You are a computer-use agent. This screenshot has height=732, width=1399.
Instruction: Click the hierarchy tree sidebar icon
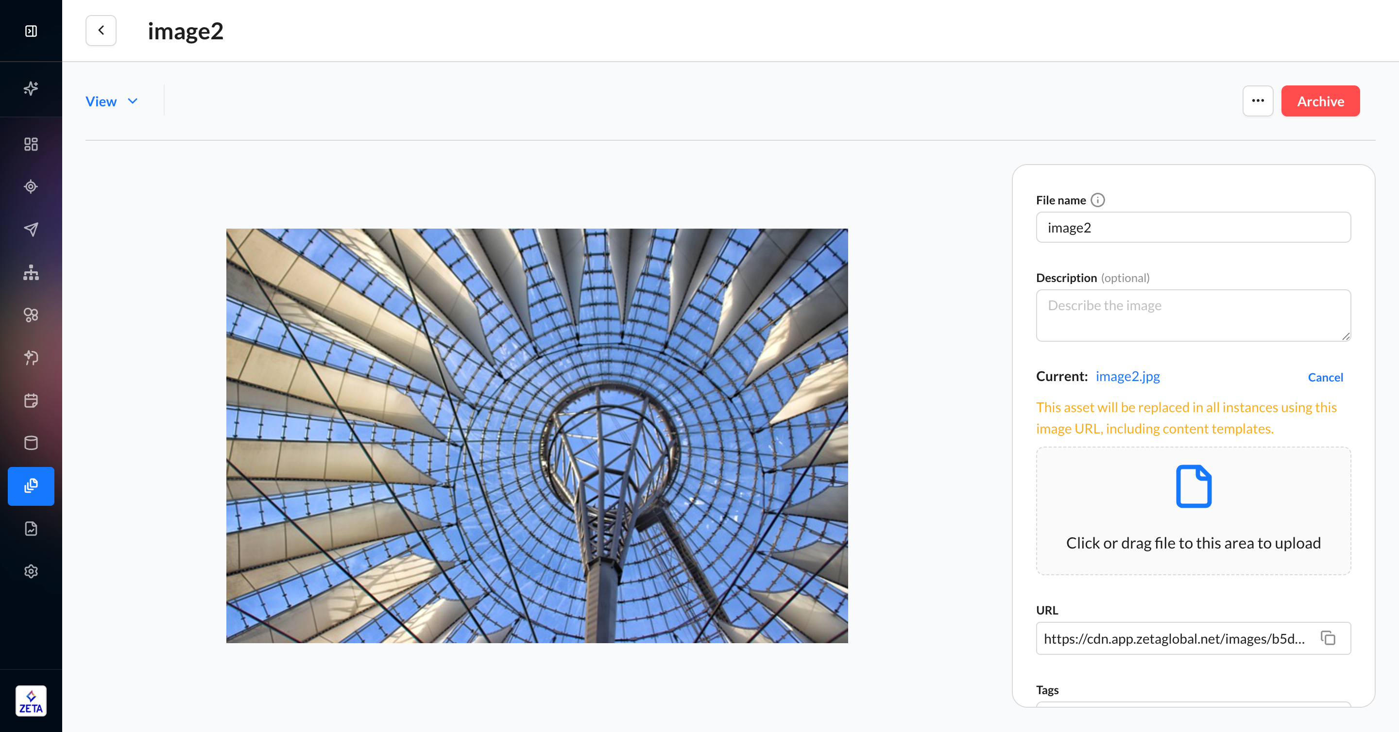click(31, 272)
